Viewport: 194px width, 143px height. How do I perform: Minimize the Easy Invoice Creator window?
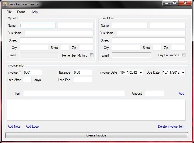[167, 3]
